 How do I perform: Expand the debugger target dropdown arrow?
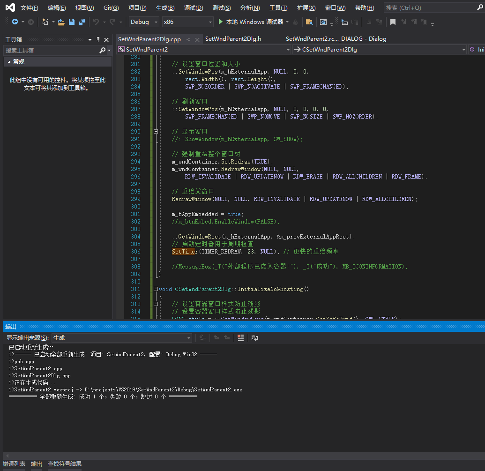(287, 22)
